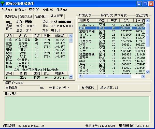Viewport: 155px width, 129px height.
Task: Close the 超强QQ农牧餐助手 window
Action: [x=151, y=4]
